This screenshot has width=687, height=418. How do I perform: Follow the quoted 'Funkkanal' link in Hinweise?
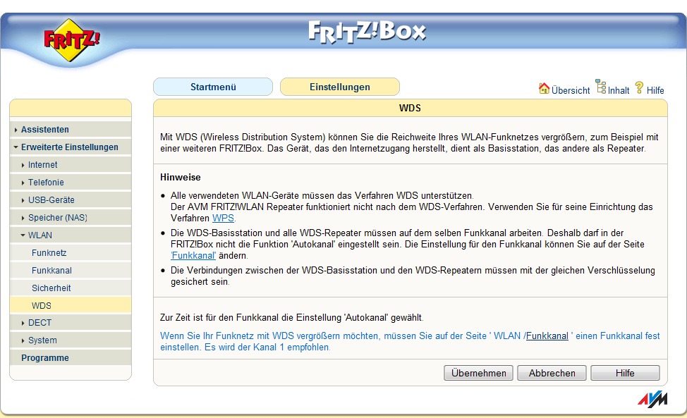[x=193, y=256]
